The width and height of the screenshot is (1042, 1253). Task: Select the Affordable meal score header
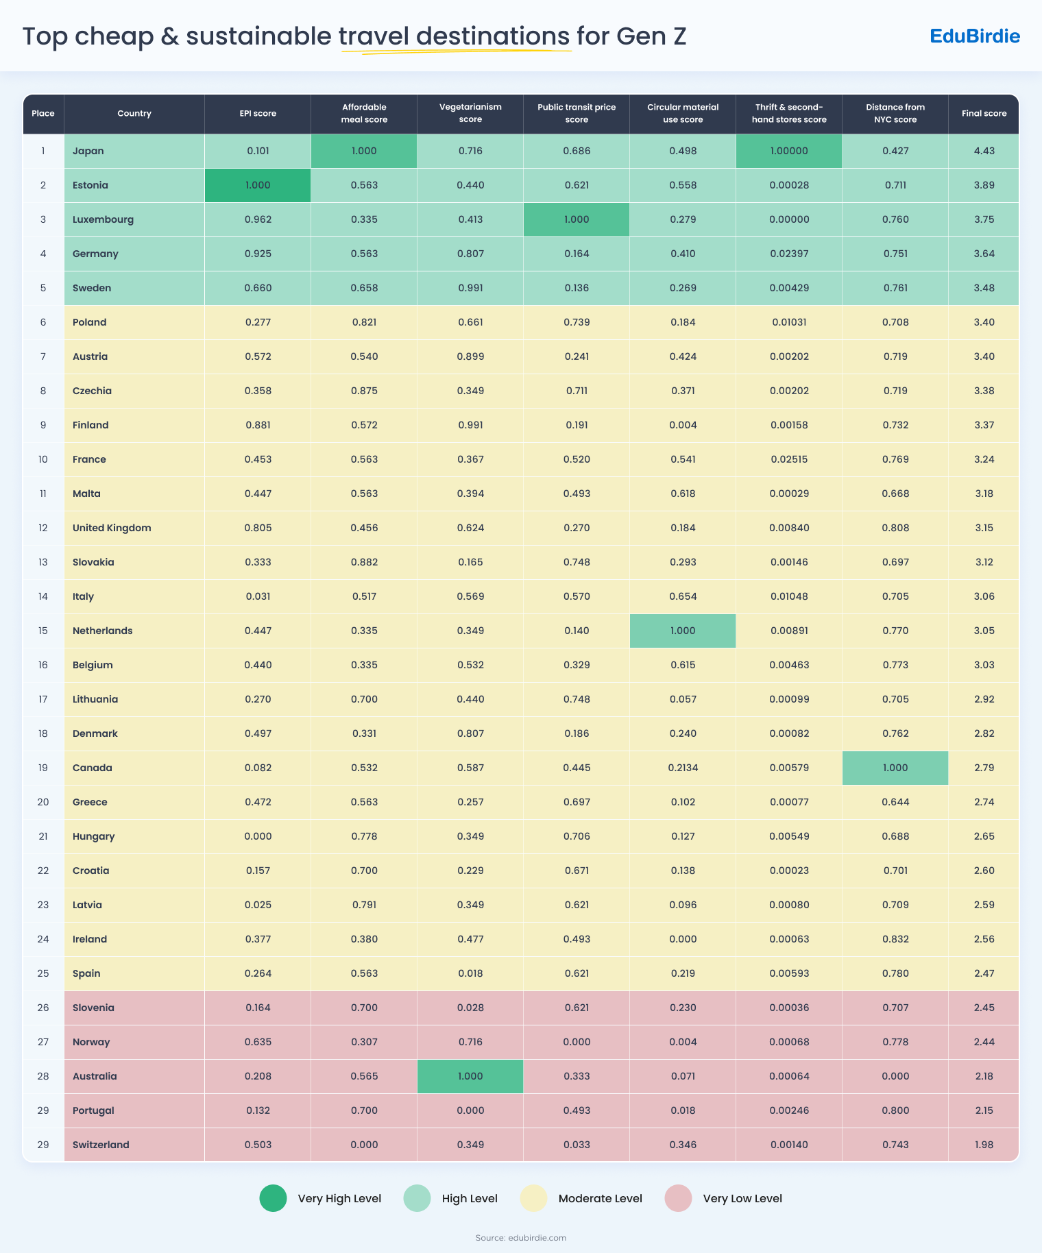(x=364, y=113)
